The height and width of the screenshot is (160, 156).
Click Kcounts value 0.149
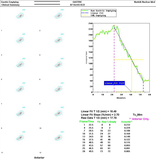(x=127, y=137)
